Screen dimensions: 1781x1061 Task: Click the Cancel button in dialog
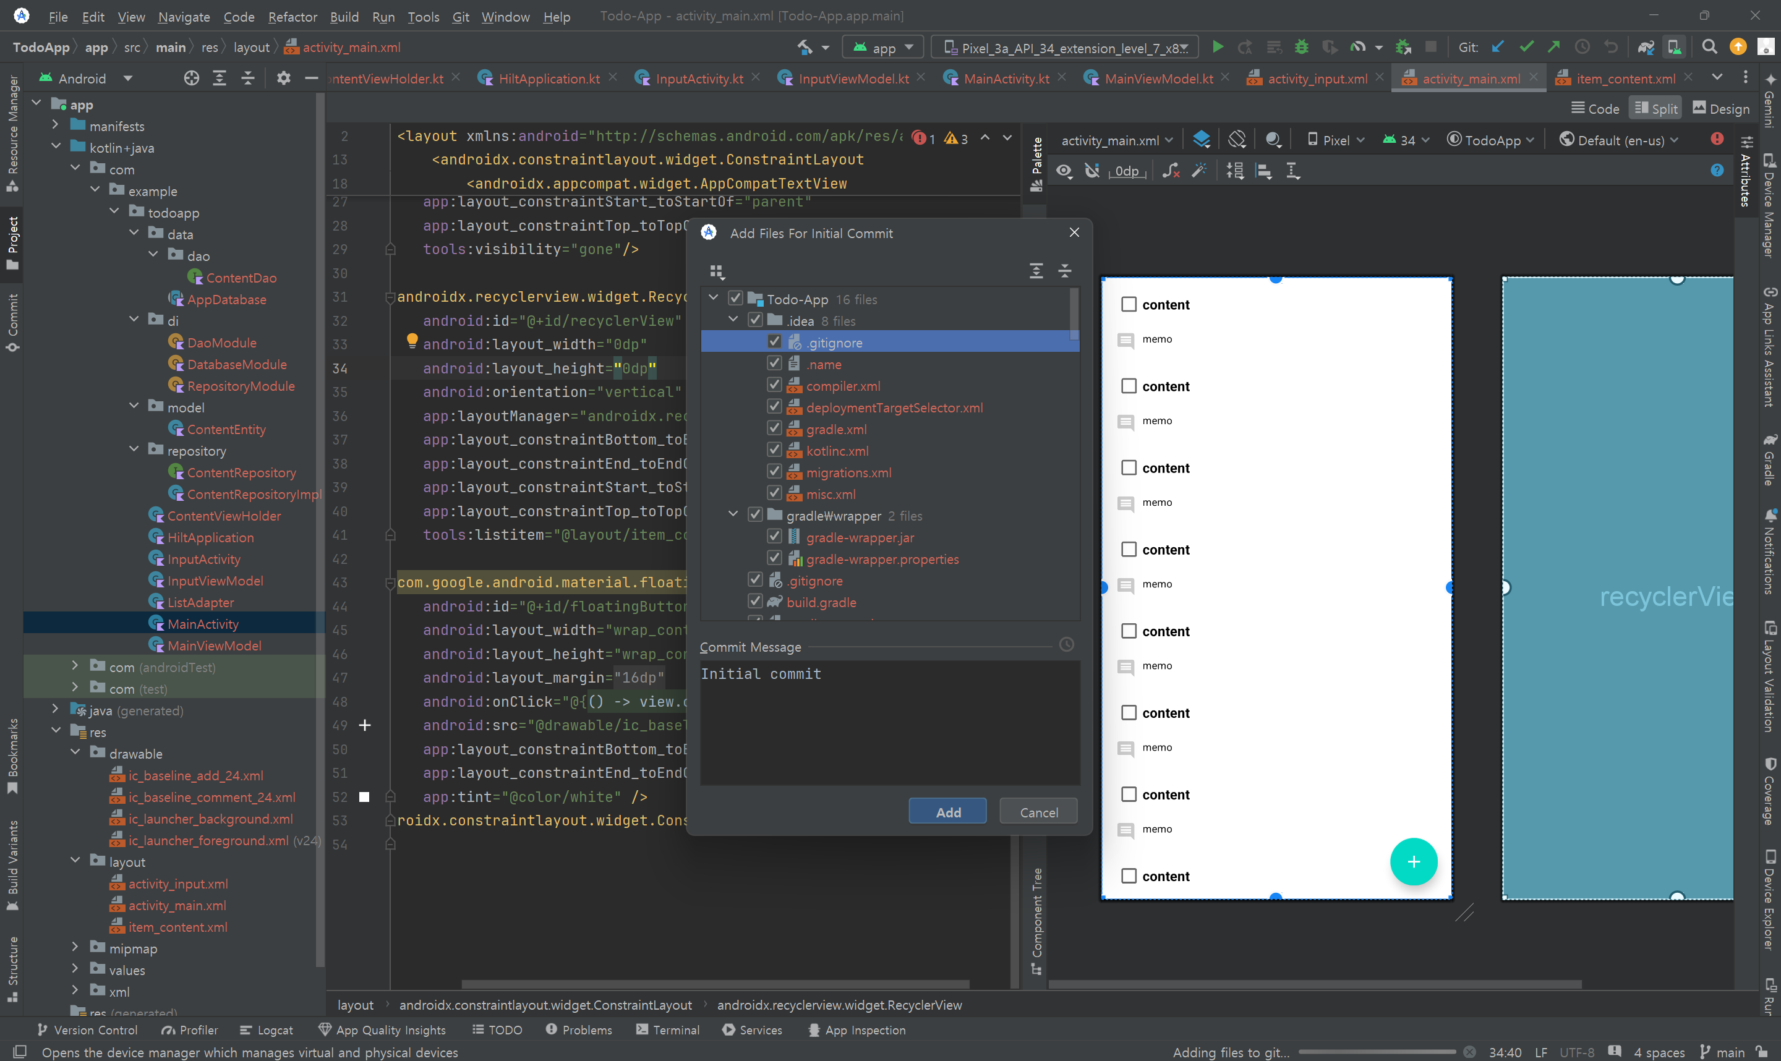(x=1038, y=812)
